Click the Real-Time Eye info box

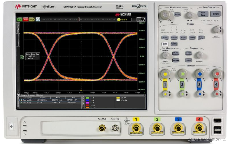pos(33,56)
